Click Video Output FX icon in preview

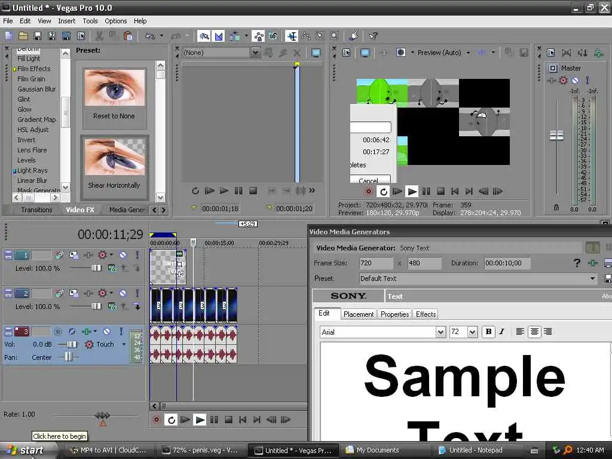pos(384,53)
